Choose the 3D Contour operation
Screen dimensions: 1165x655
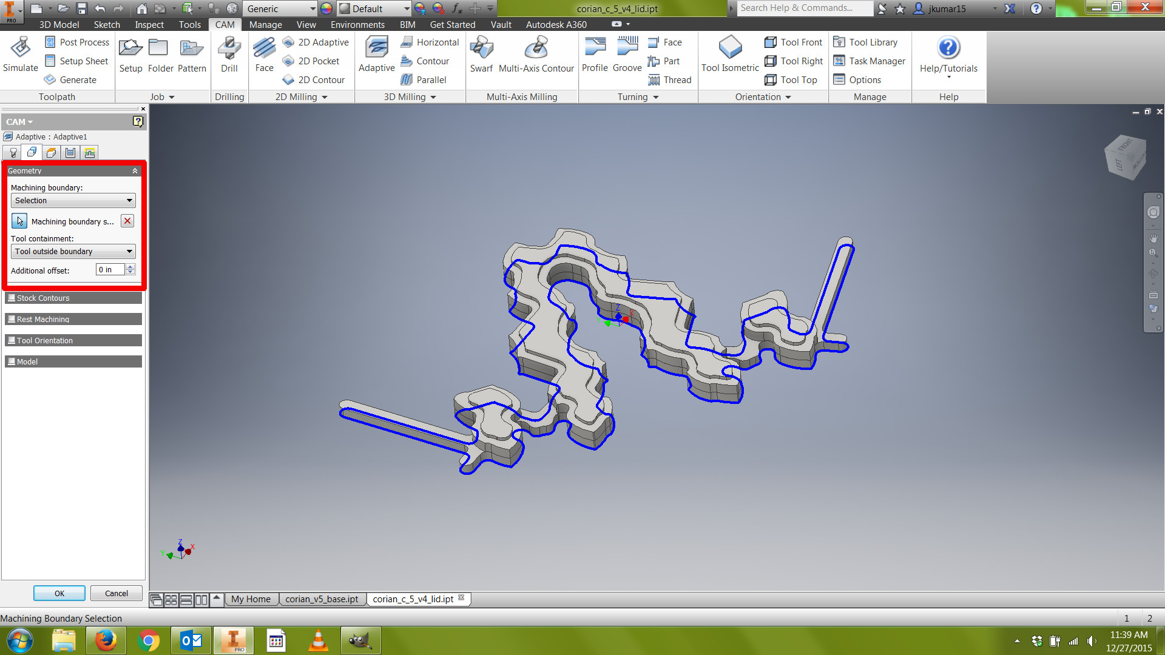click(425, 61)
